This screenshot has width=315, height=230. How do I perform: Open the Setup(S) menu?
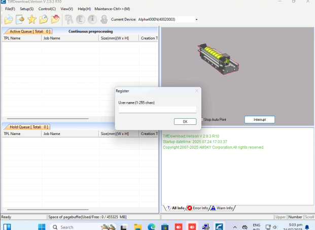(27, 9)
